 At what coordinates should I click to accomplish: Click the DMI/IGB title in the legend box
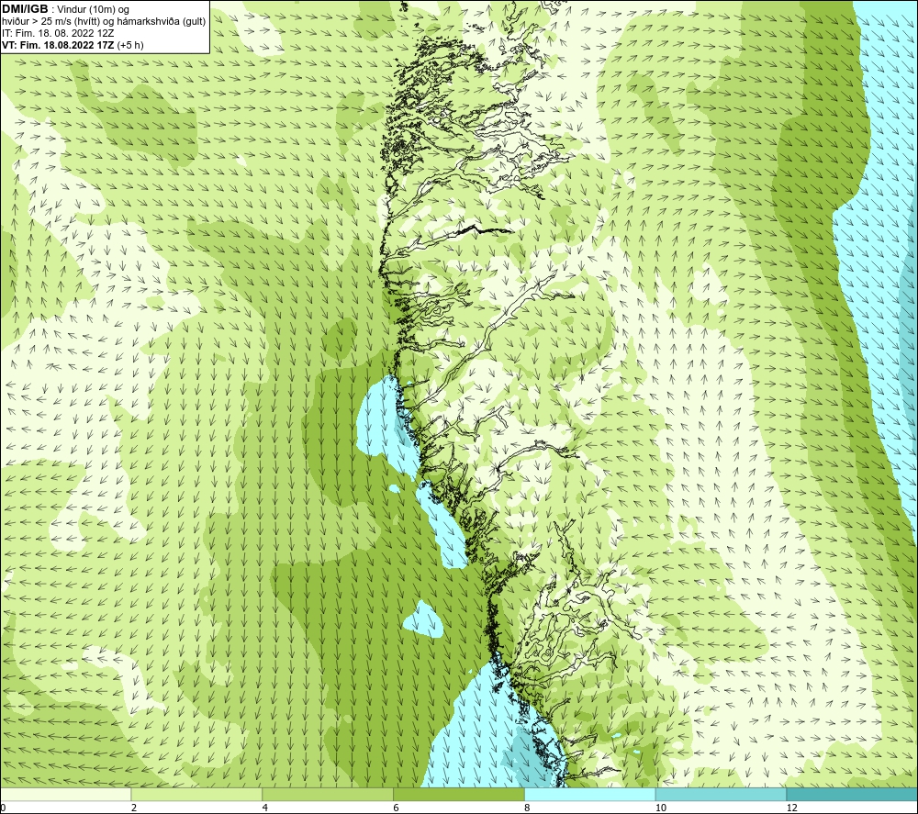25,9
